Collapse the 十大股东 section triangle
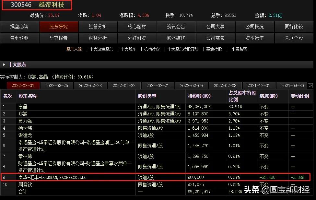 pyautogui.click(x=4, y=65)
